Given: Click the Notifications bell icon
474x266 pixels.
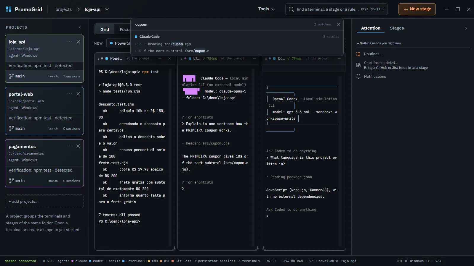Looking at the screenshot, I should (x=358, y=76).
